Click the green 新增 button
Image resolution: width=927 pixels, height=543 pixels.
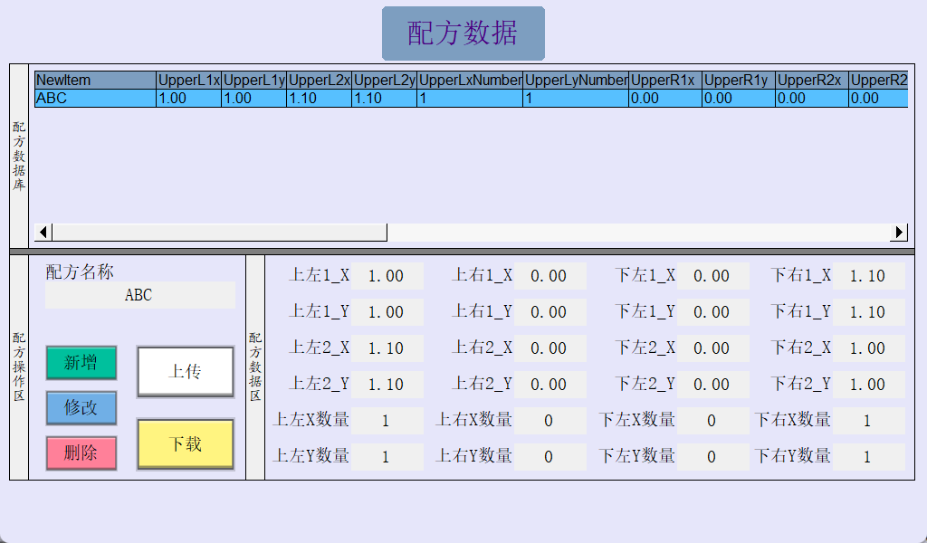pyautogui.click(x=81, y=363)
